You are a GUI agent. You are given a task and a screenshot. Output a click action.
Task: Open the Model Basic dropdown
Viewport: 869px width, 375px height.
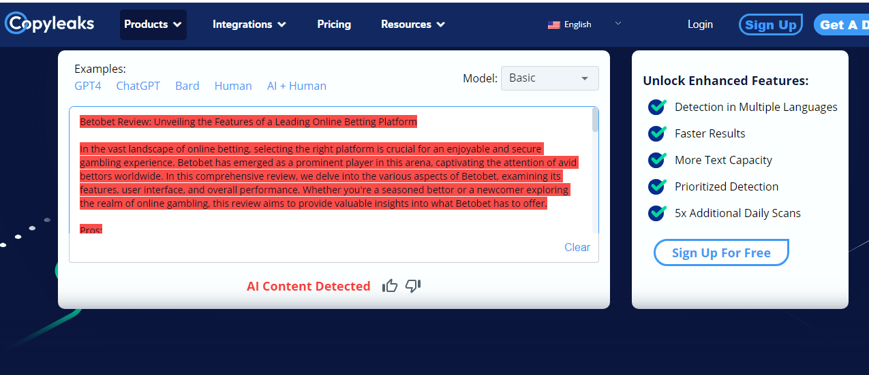(x=549, y=78)
